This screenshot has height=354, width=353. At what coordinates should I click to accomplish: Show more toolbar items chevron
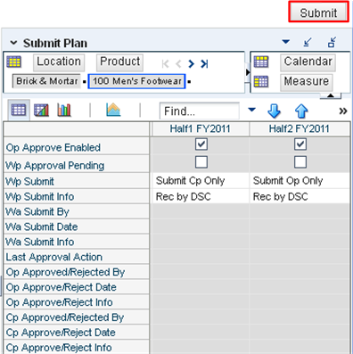coord(343,111)
